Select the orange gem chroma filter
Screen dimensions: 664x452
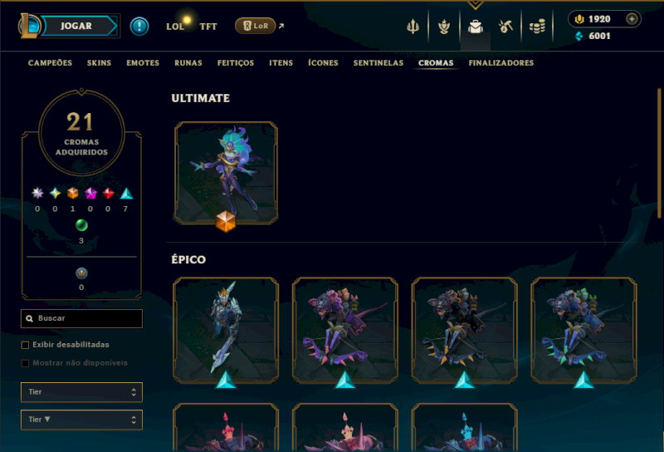tap(73, 194)
